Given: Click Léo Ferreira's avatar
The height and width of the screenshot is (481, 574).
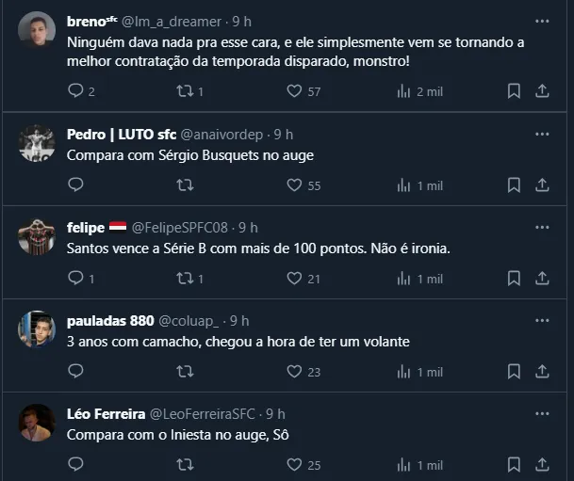Looking at the screenshot, I should click(x=37, y=424).
